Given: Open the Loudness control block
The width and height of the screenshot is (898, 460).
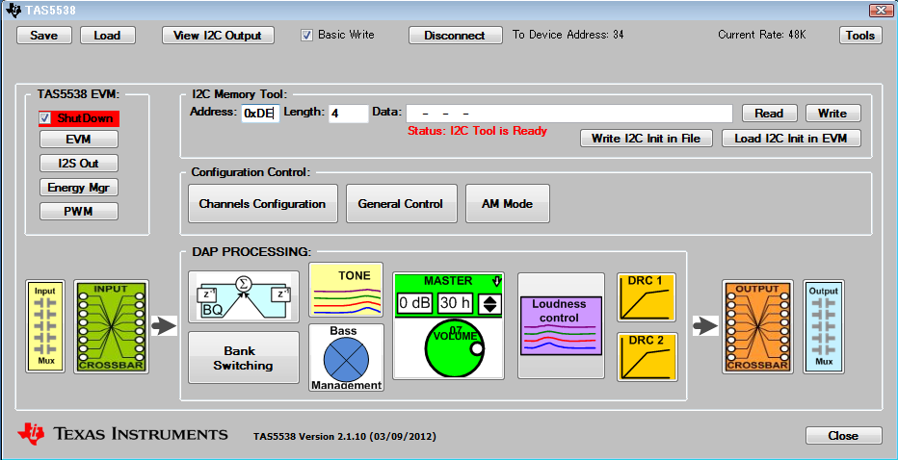Looking at the screenshot, I should pos(561,325).
